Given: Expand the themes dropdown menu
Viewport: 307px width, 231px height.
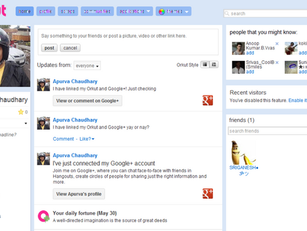Looking at the screenshot, I should click(173, 11).
